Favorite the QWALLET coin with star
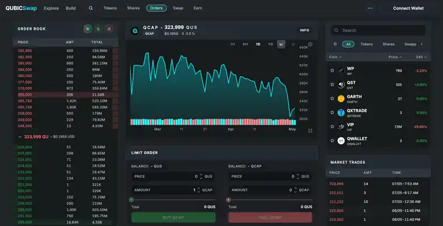 tap(332, 140)
